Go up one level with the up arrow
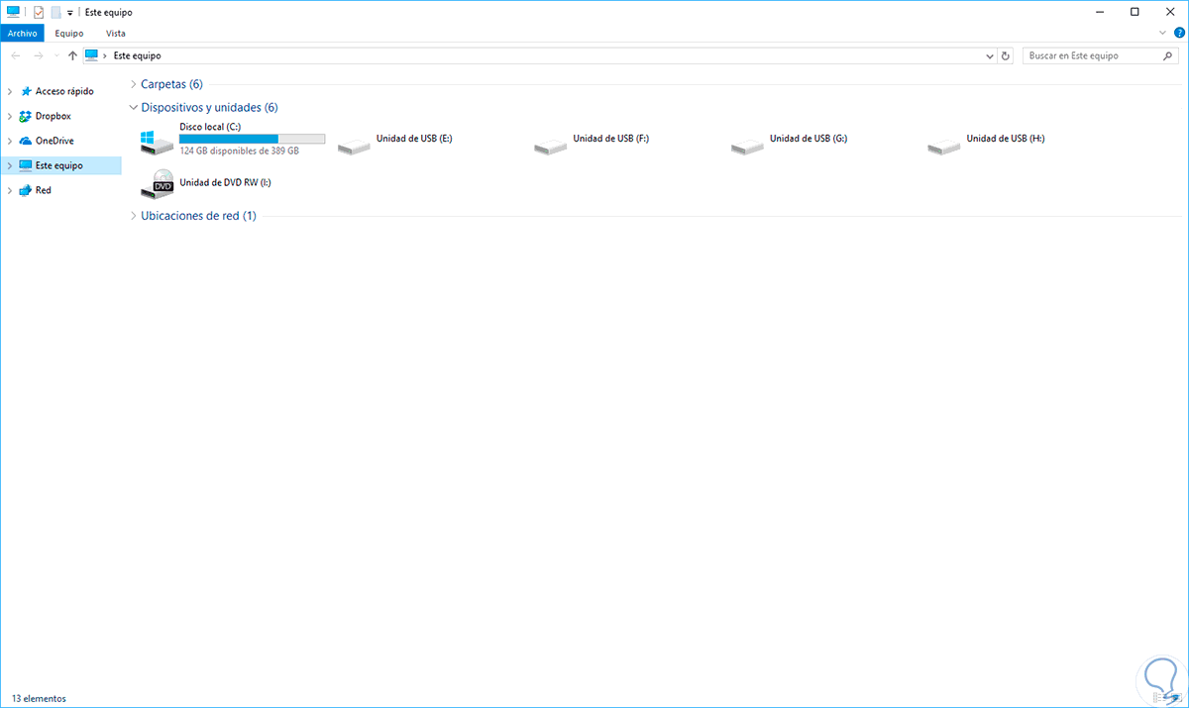1189x708 pixels. click(x=72, y=56)
